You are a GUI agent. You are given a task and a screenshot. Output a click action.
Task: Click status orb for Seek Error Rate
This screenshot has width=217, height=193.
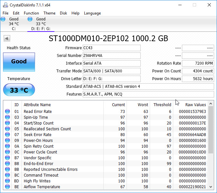click(x=7, y=134)
